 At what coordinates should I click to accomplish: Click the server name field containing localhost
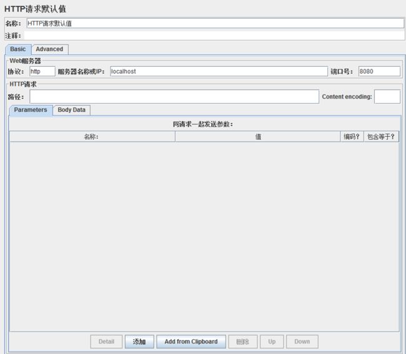219,71
